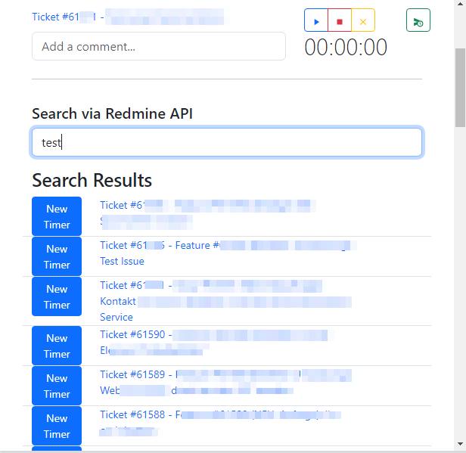Click the Redmine API search box containing test
466x453 pixels.
tap(227, 142)
